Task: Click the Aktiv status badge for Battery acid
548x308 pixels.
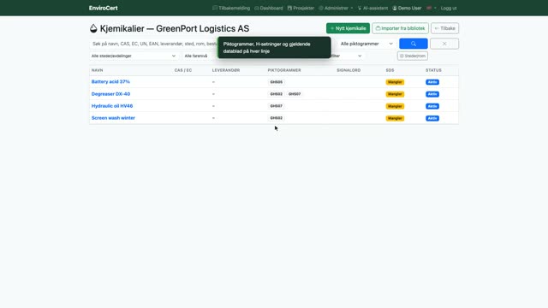Action: tap(432, 82)
